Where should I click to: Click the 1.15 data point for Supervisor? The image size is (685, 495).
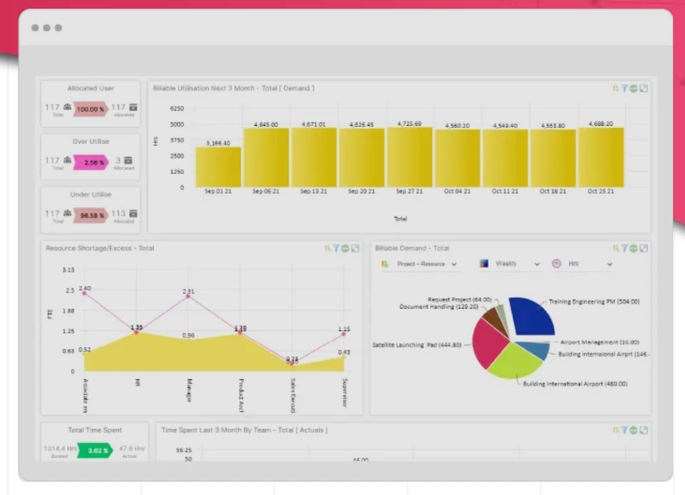[x=344, y=334]
